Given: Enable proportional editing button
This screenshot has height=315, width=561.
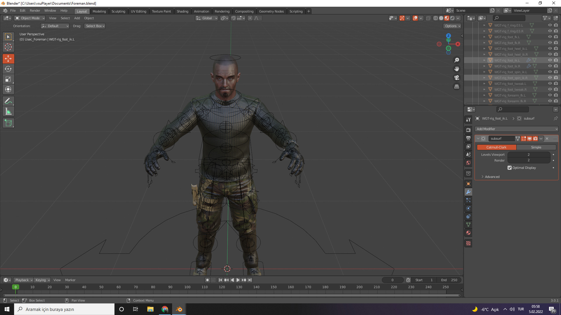Looking at the screenshot, I should point(250,18).
